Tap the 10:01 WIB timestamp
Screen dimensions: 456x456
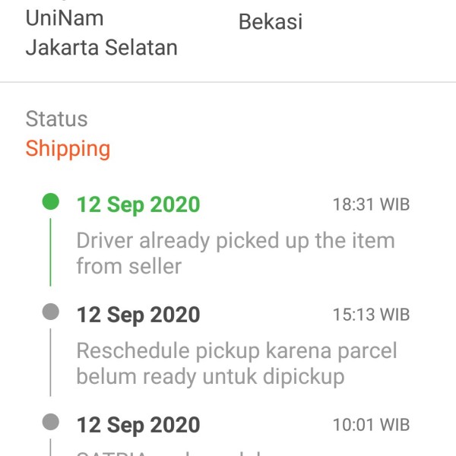tap(372, 425)
